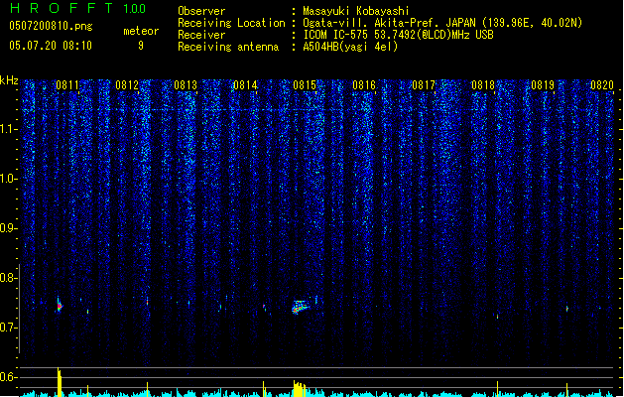Click the bright meteor echo near 0811
Viewport: 624px width, 397px height.
[x=59, y=306]
